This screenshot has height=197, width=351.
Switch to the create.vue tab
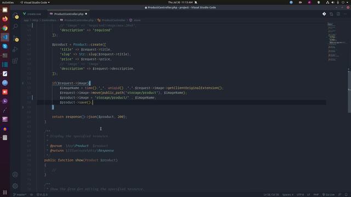click(x=32, y=14)
